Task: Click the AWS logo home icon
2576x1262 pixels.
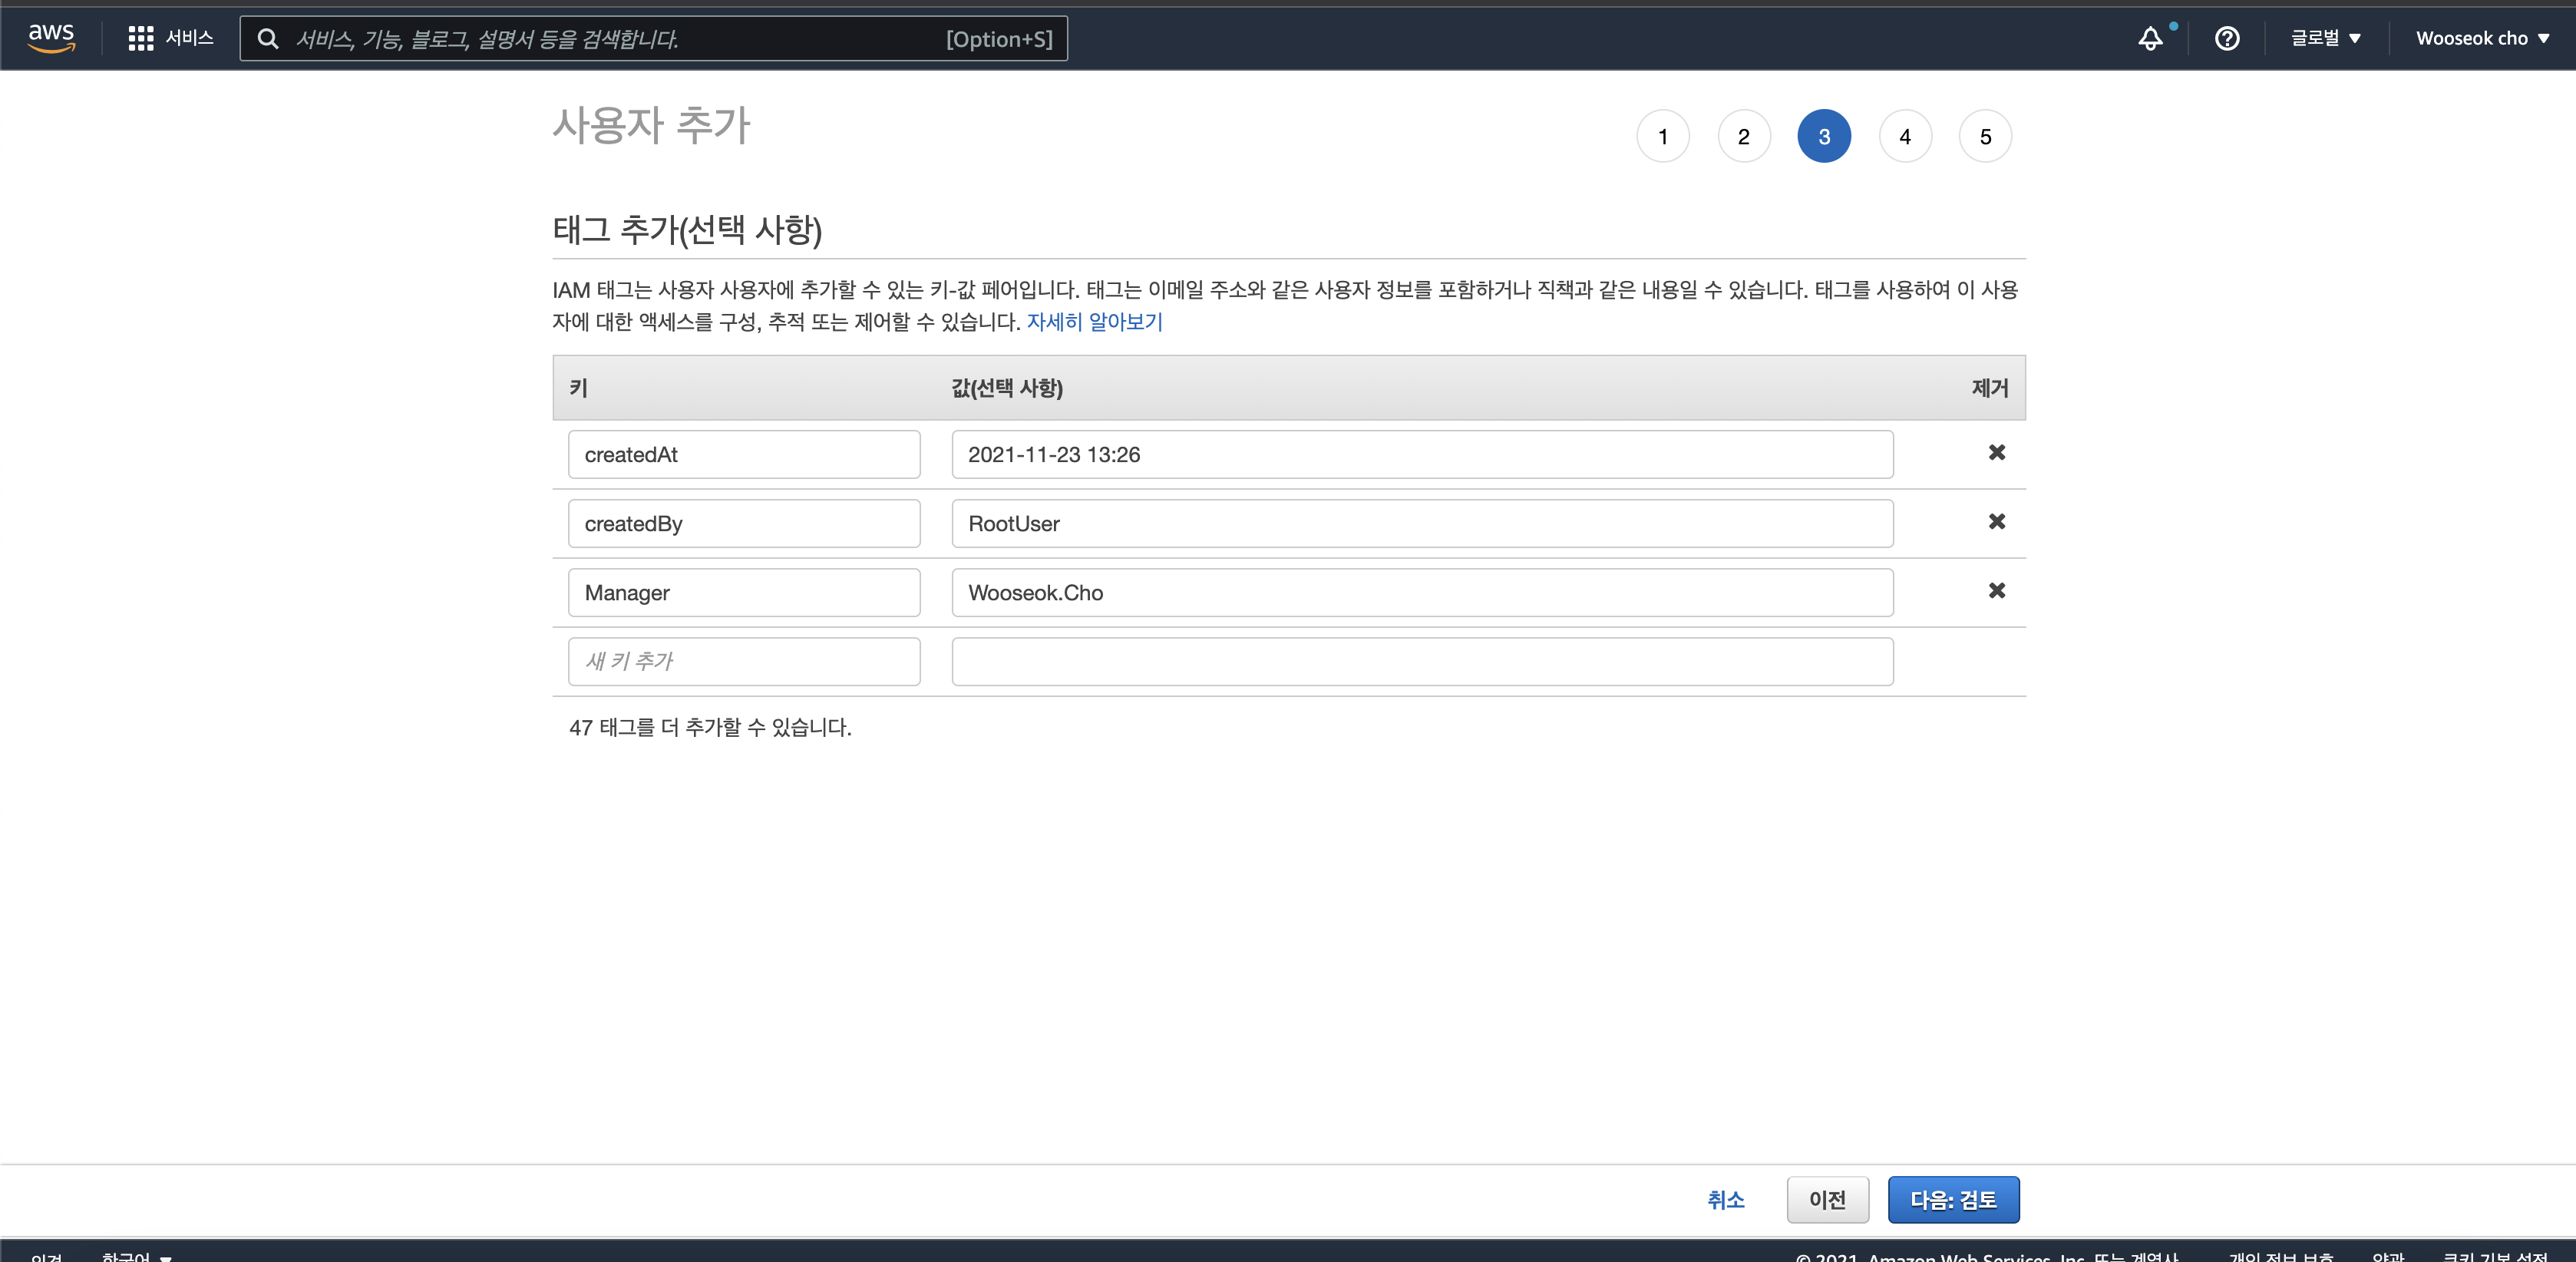Action: tap(51, 38)
